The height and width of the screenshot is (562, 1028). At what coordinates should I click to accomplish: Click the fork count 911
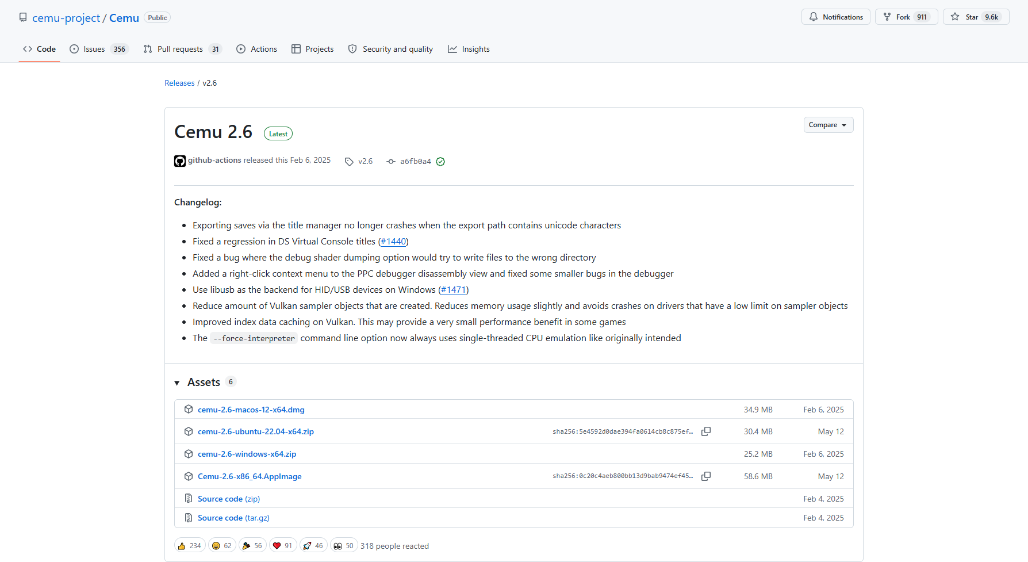click(x=922, y=17)
